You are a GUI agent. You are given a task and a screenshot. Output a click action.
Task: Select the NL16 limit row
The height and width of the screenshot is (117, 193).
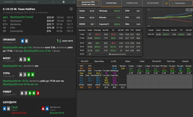(x=109, y=47)
